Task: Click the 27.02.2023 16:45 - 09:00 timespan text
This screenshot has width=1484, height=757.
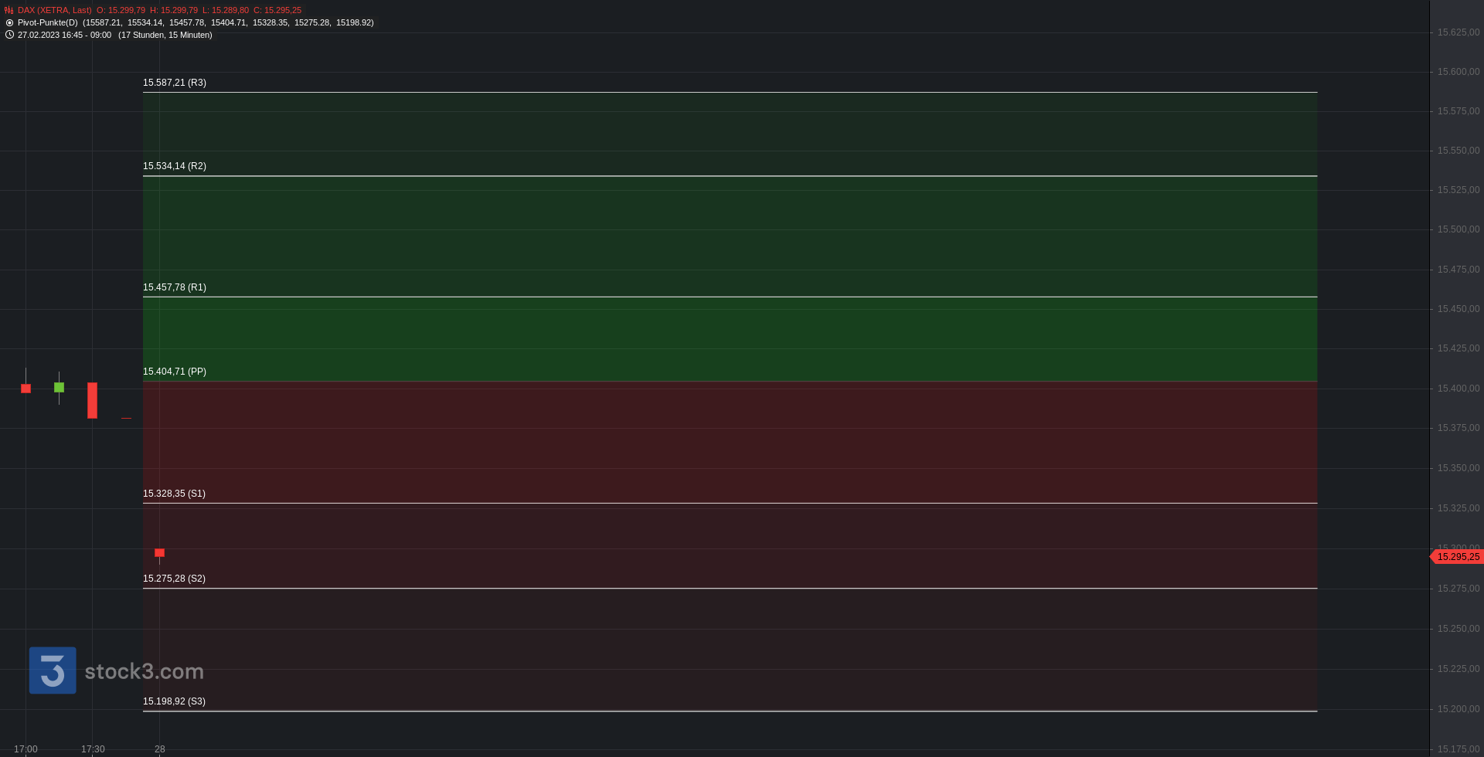Action: tap(65, 36)
